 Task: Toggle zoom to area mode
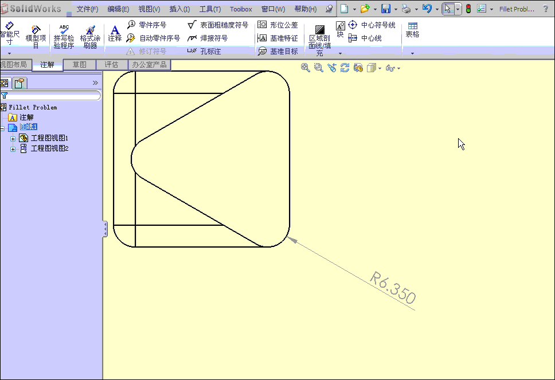[x=318, y=68]
